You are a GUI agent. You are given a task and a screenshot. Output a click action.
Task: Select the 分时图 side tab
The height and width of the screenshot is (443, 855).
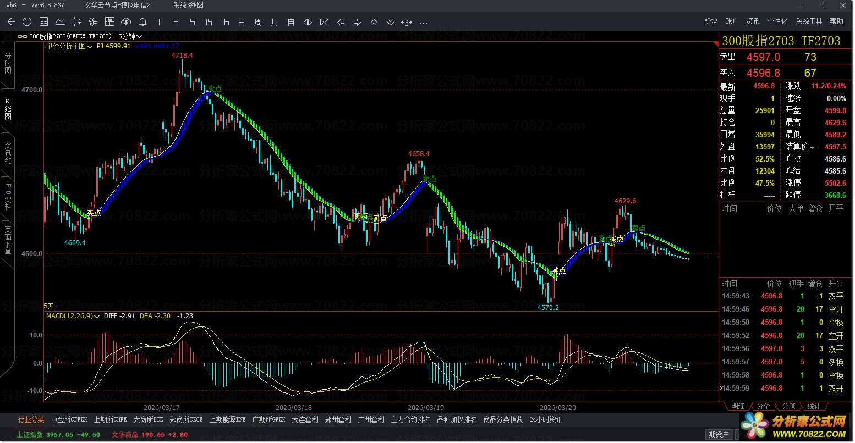pyautogui.click(x=8, y=63)
